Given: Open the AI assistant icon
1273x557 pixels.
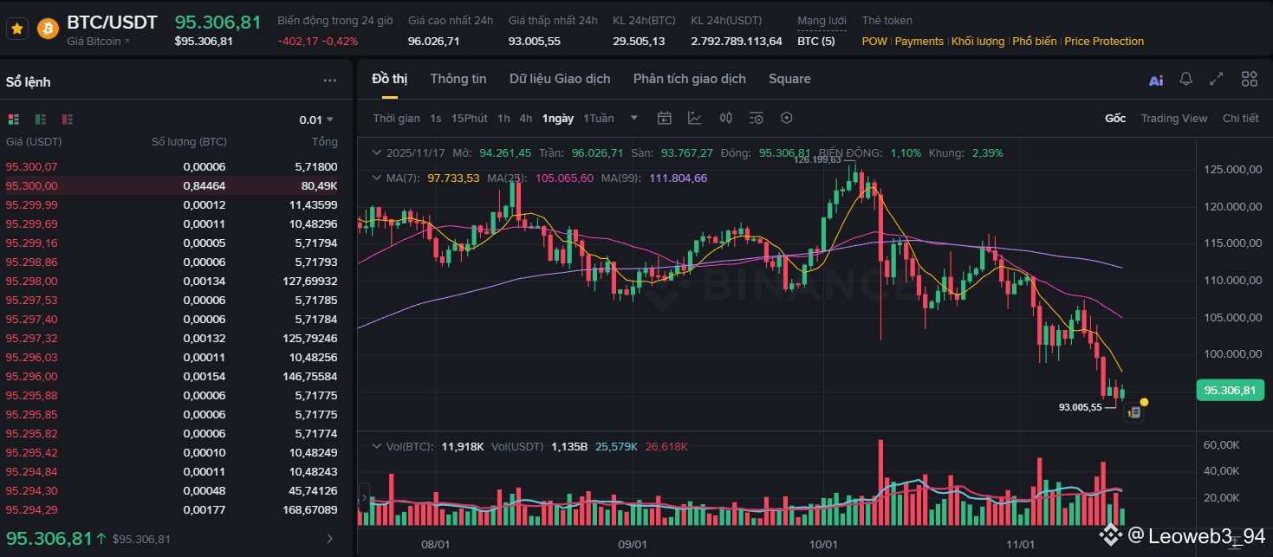Looking at the screenshot, I should [1156, 80].
